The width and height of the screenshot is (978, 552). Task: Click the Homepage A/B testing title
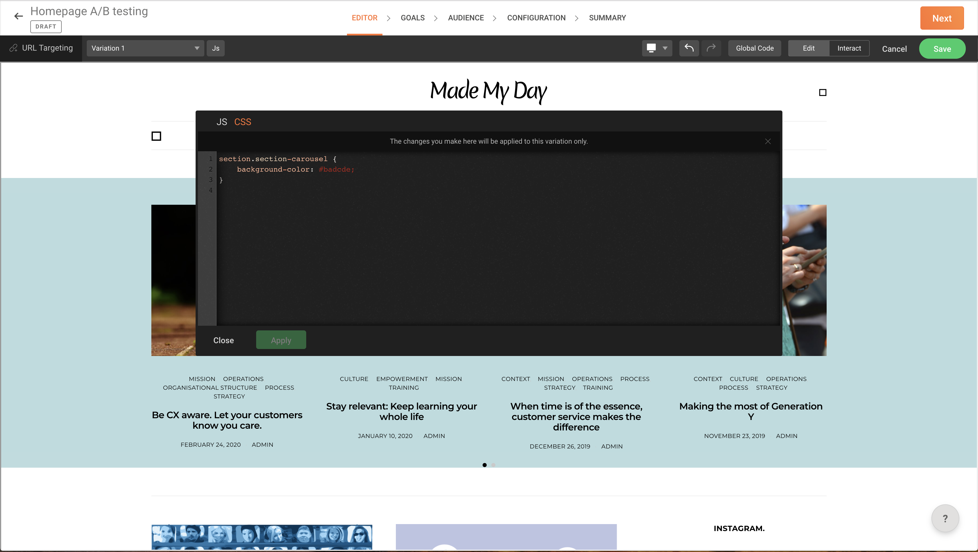pyautogui.click(x=89, y=11)
